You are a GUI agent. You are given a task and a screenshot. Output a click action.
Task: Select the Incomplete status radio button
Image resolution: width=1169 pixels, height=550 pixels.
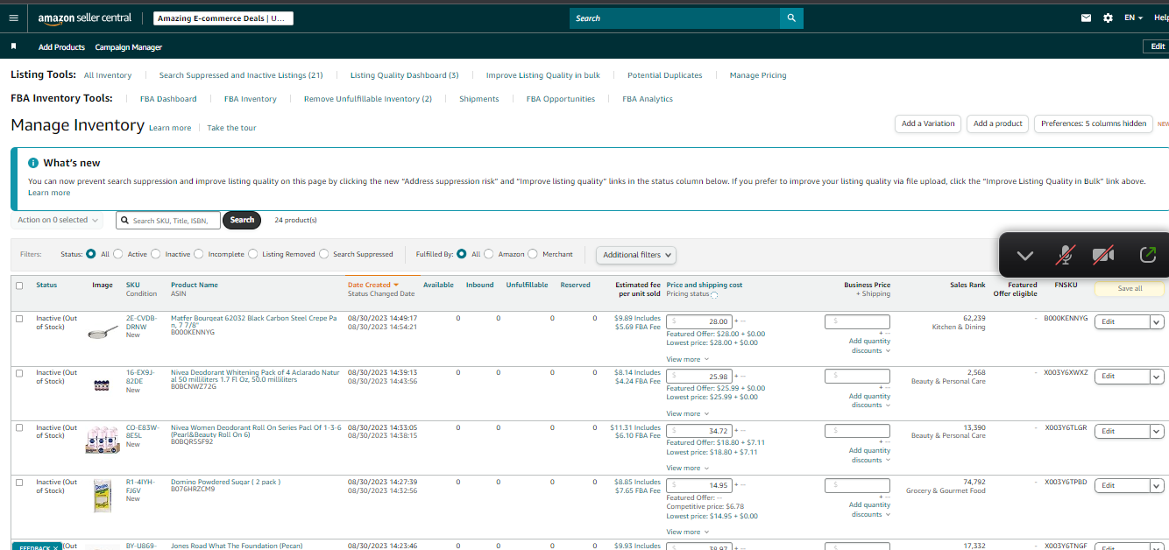pos(199,254)
